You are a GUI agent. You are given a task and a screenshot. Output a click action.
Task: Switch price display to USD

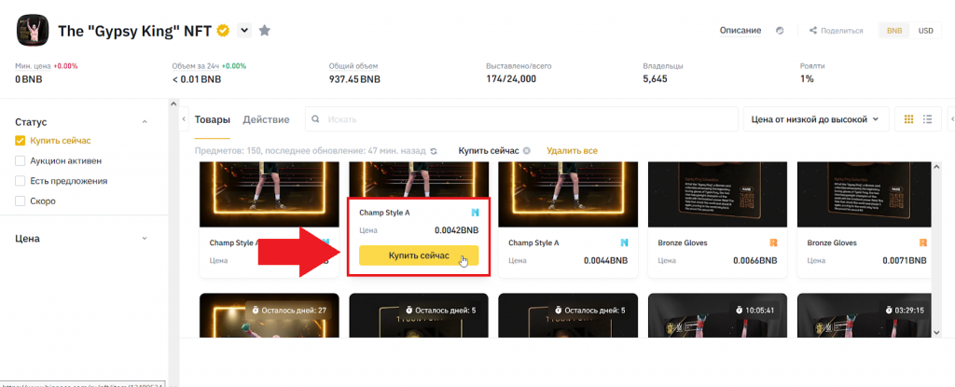926,31
